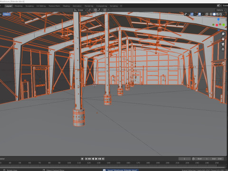Switch to the Shading workspace tab
Screen dimensions: 228x171
(66, 6)
